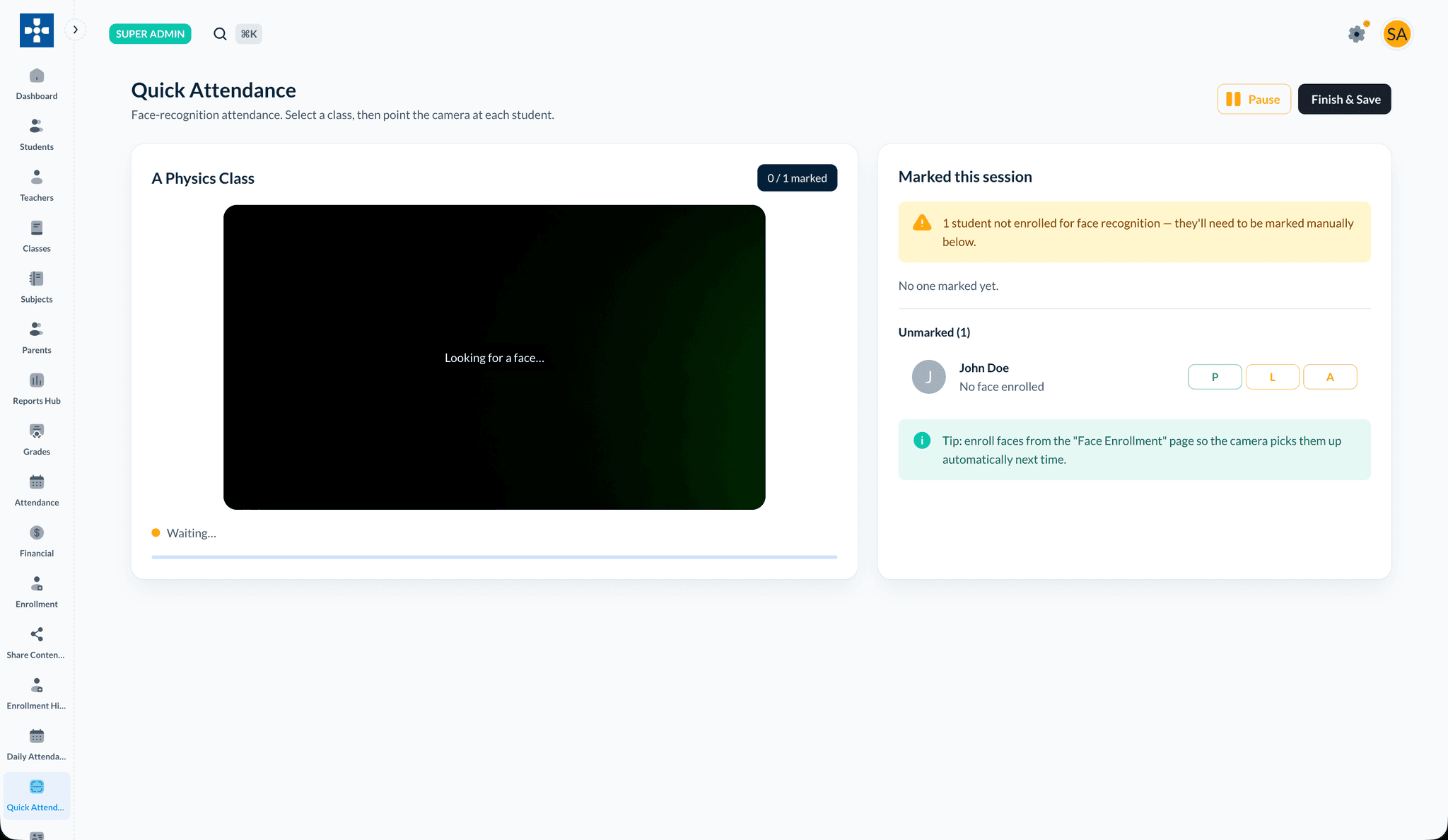Click the 0 / 1 marked badge
The height and width of the screenshot is (840, 1448).
click(797, 178)
